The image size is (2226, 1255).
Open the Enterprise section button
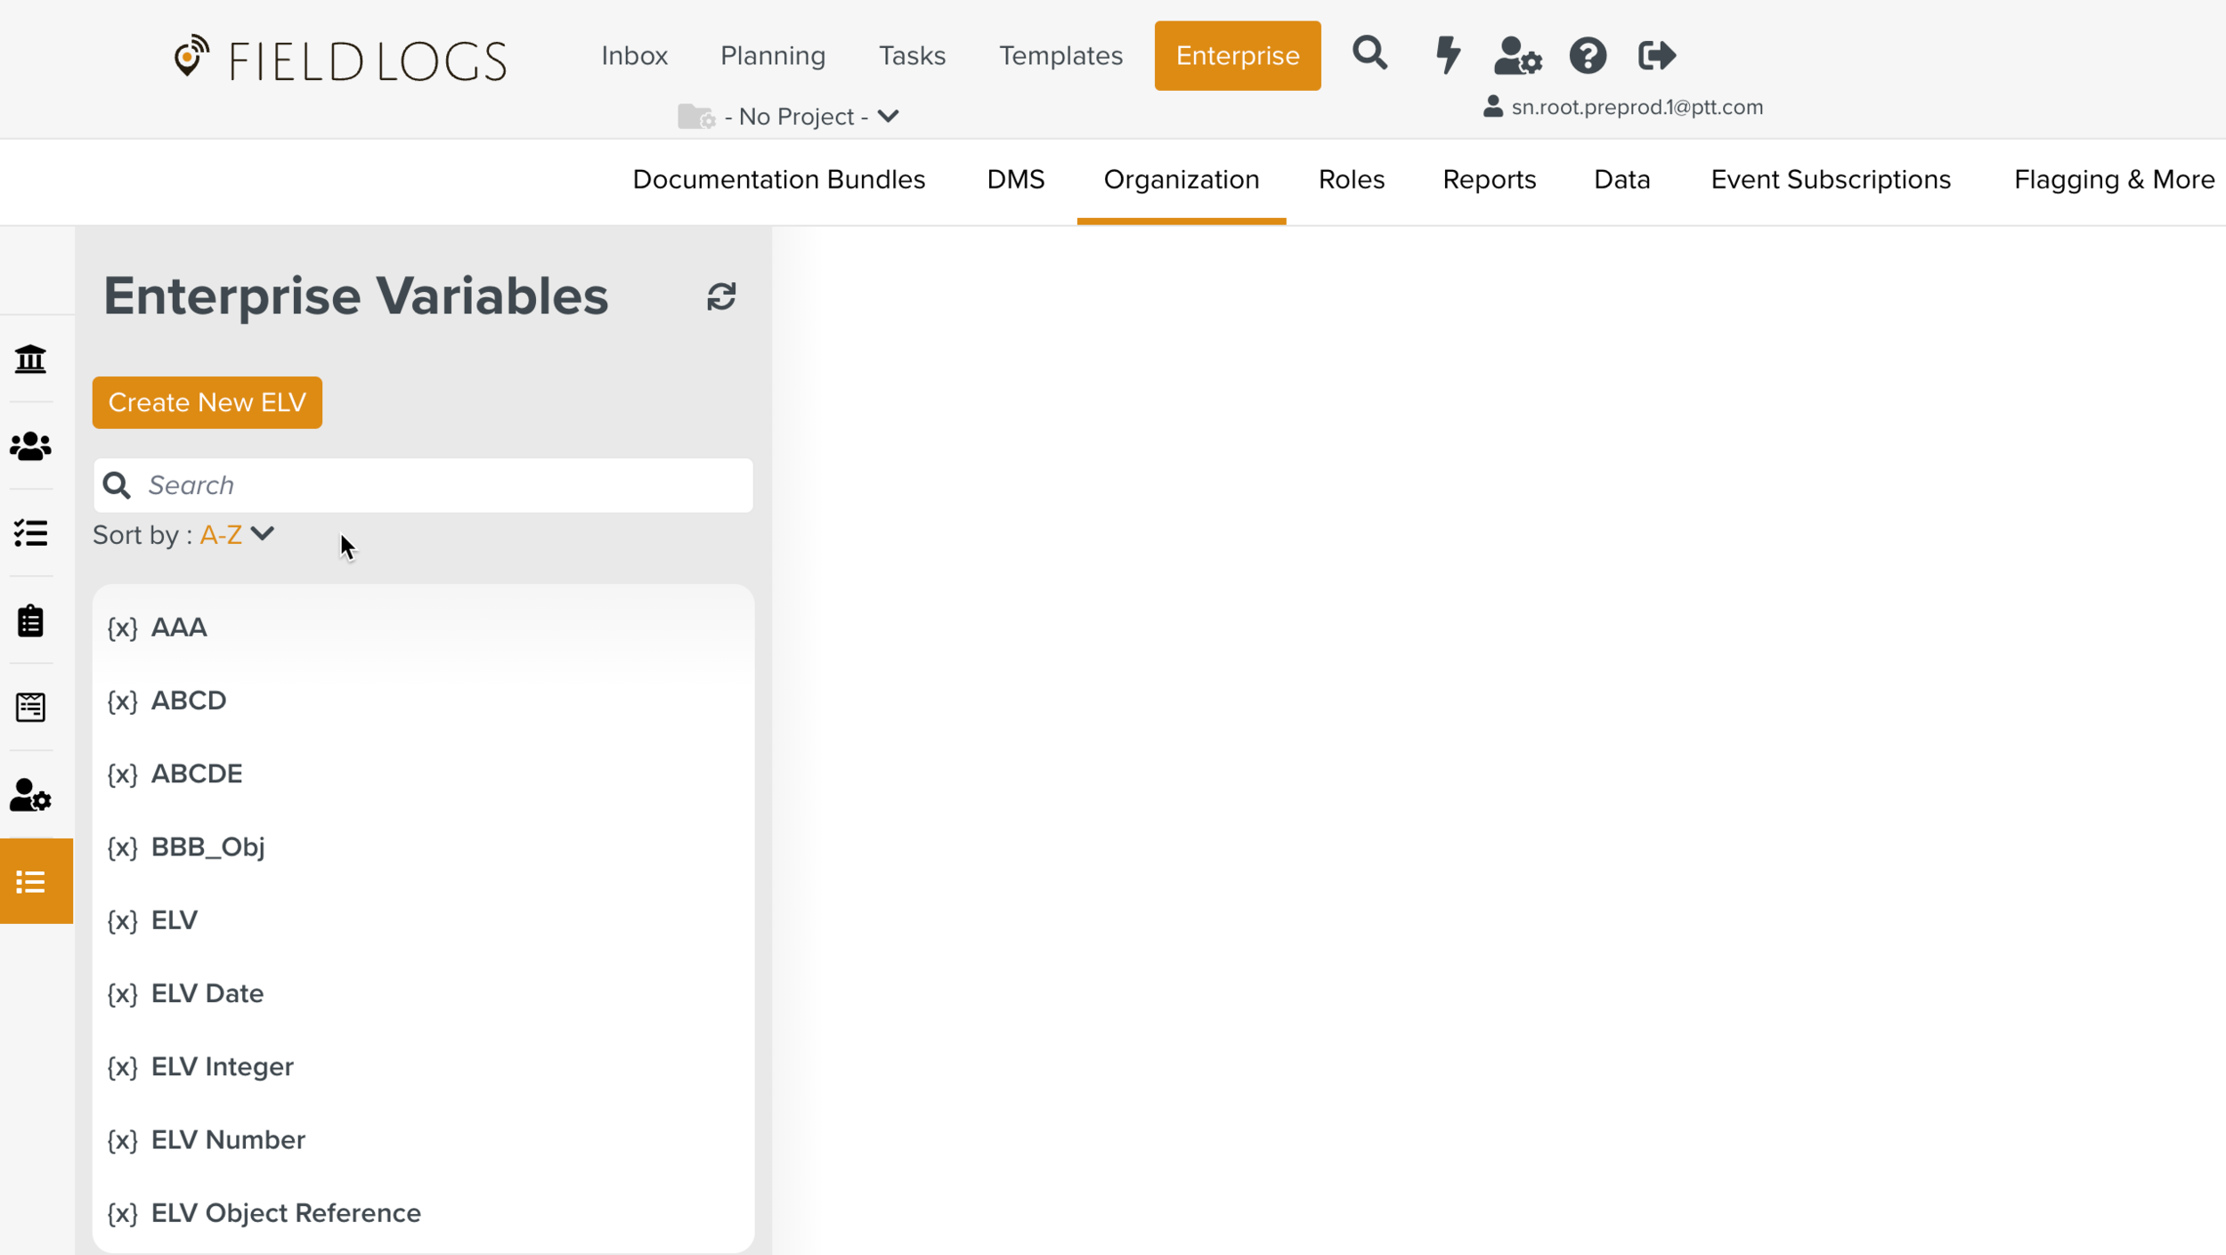[1237, 55]
